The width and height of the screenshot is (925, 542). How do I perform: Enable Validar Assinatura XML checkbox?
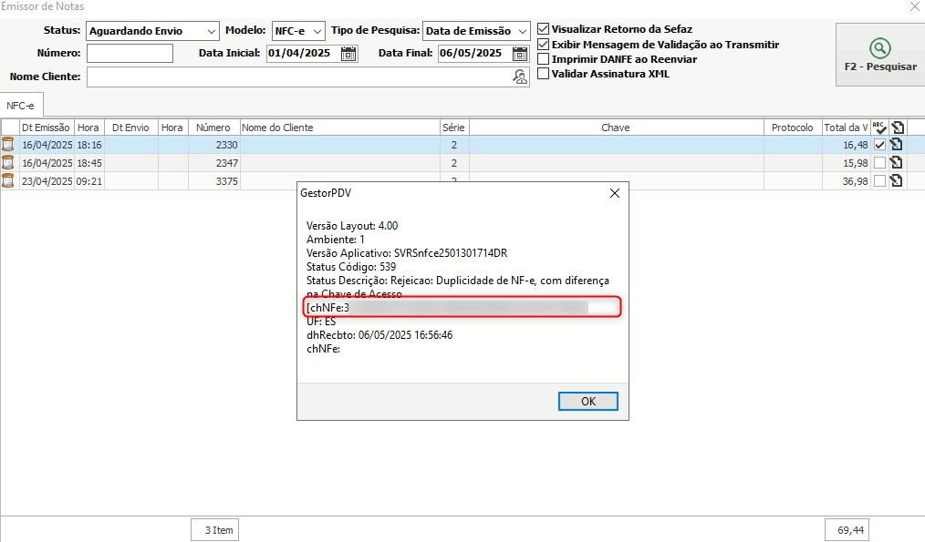(544, 74)
